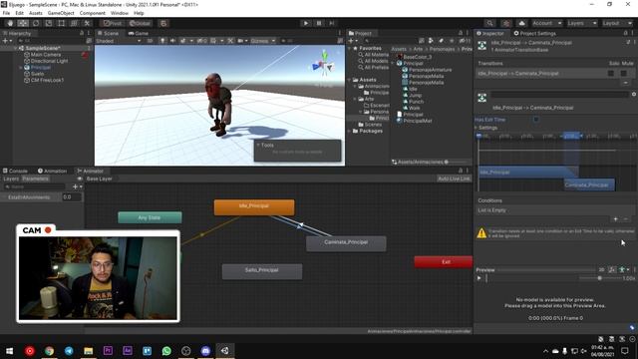Image resolution: width=638 pixels, height=359 pixels.
Task: Toggle scene audio speaker icon
Action: coord(172,41)
